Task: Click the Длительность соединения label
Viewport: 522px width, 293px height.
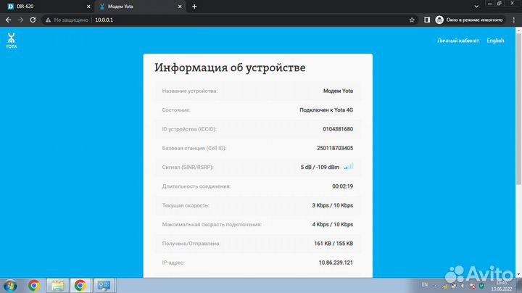Action: (196, 186)
